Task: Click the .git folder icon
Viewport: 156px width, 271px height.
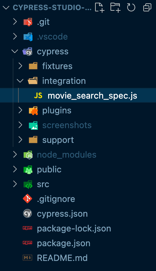Action: point(28,22)
